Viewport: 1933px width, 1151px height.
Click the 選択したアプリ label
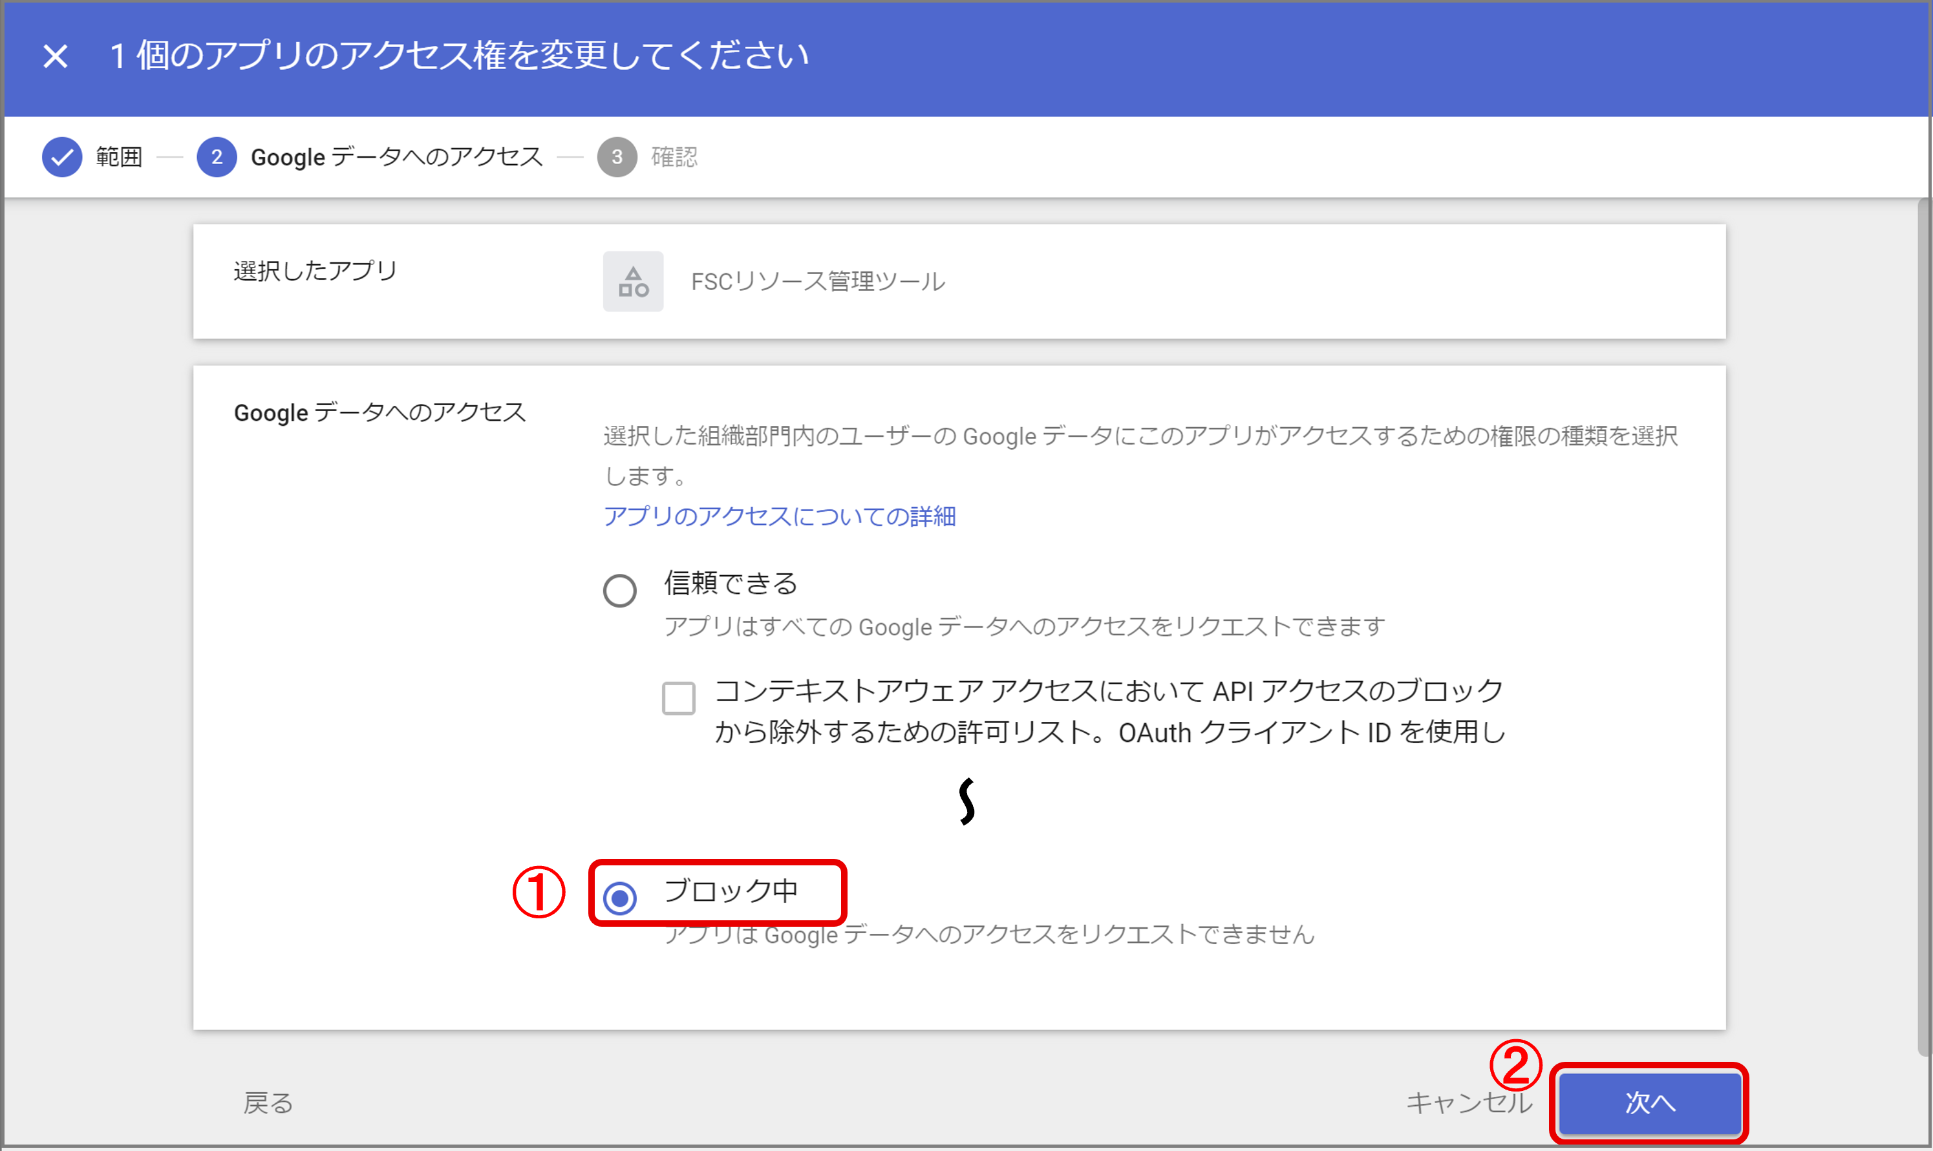coord(315,271)
